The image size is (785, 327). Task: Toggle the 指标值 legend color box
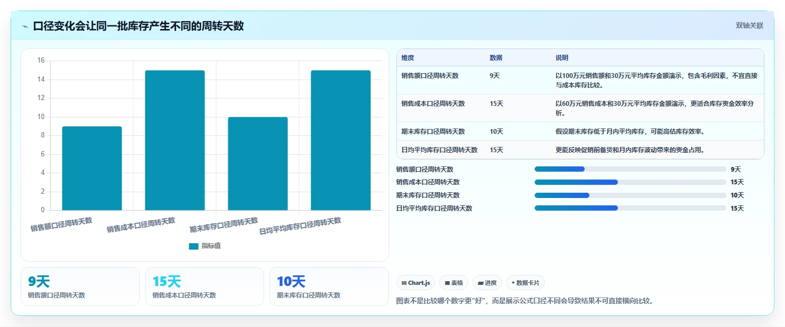click(193, 246)
